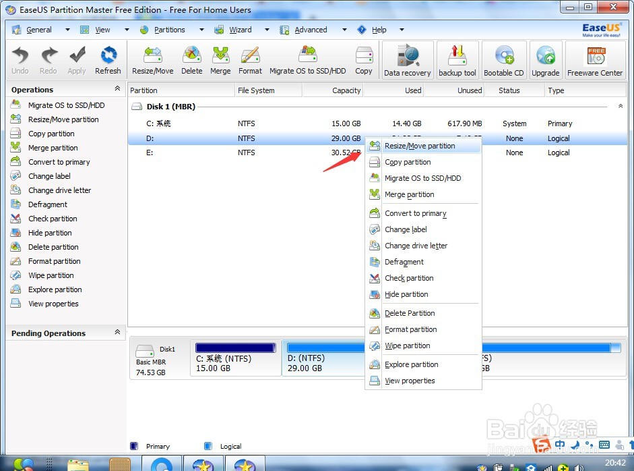Click the Capacity column header

tap(333, 90)
